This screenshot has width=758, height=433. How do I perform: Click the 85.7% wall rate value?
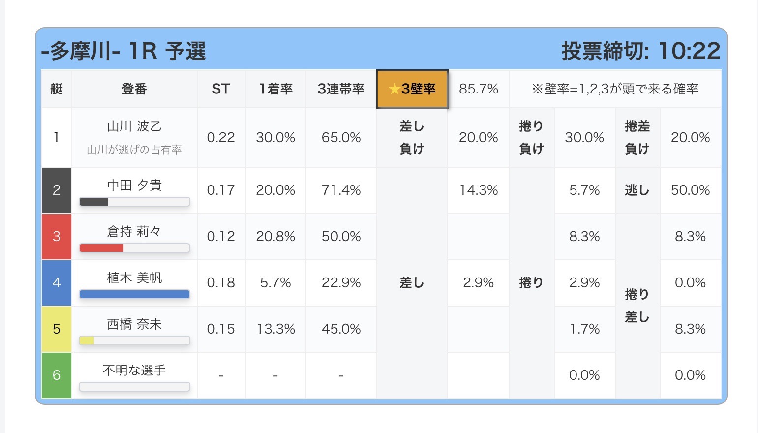click(x=478, y=89)
